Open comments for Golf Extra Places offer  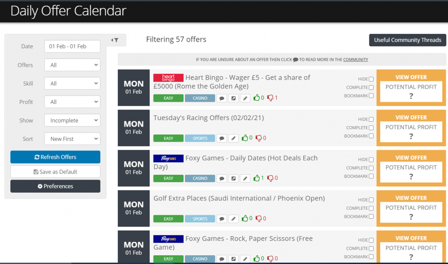pyautogui.click(x=222, y=219)
